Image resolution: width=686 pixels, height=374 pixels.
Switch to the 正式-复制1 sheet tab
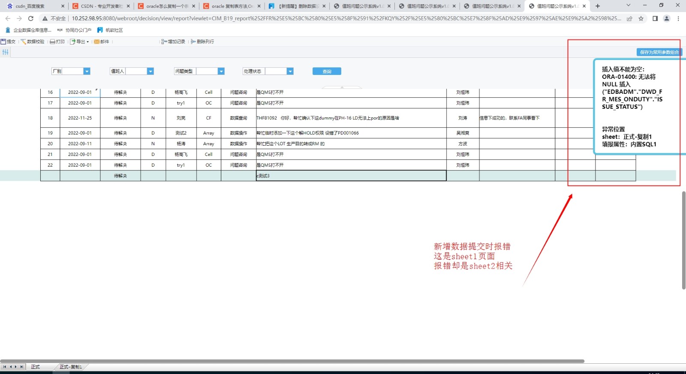coord(70,367)
